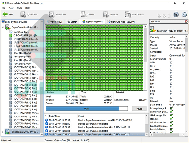
Task: Select BOOTCAMP (51:) [Bad] volume icon
Action: click(11, 81)
